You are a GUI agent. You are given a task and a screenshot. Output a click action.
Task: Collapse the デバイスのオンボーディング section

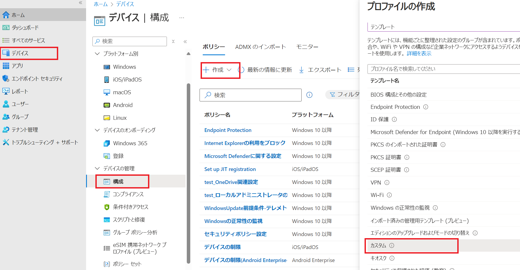click(97, 130)
